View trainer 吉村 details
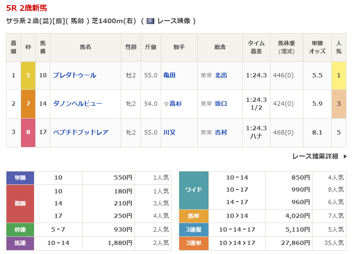Screen dimensions: 352x254 (x=221, y=132)
